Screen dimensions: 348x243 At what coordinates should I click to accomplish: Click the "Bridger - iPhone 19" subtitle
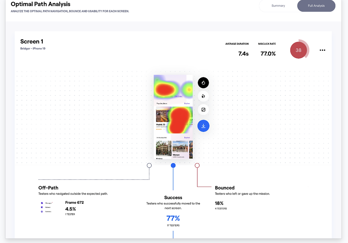(x=33, y=48)
